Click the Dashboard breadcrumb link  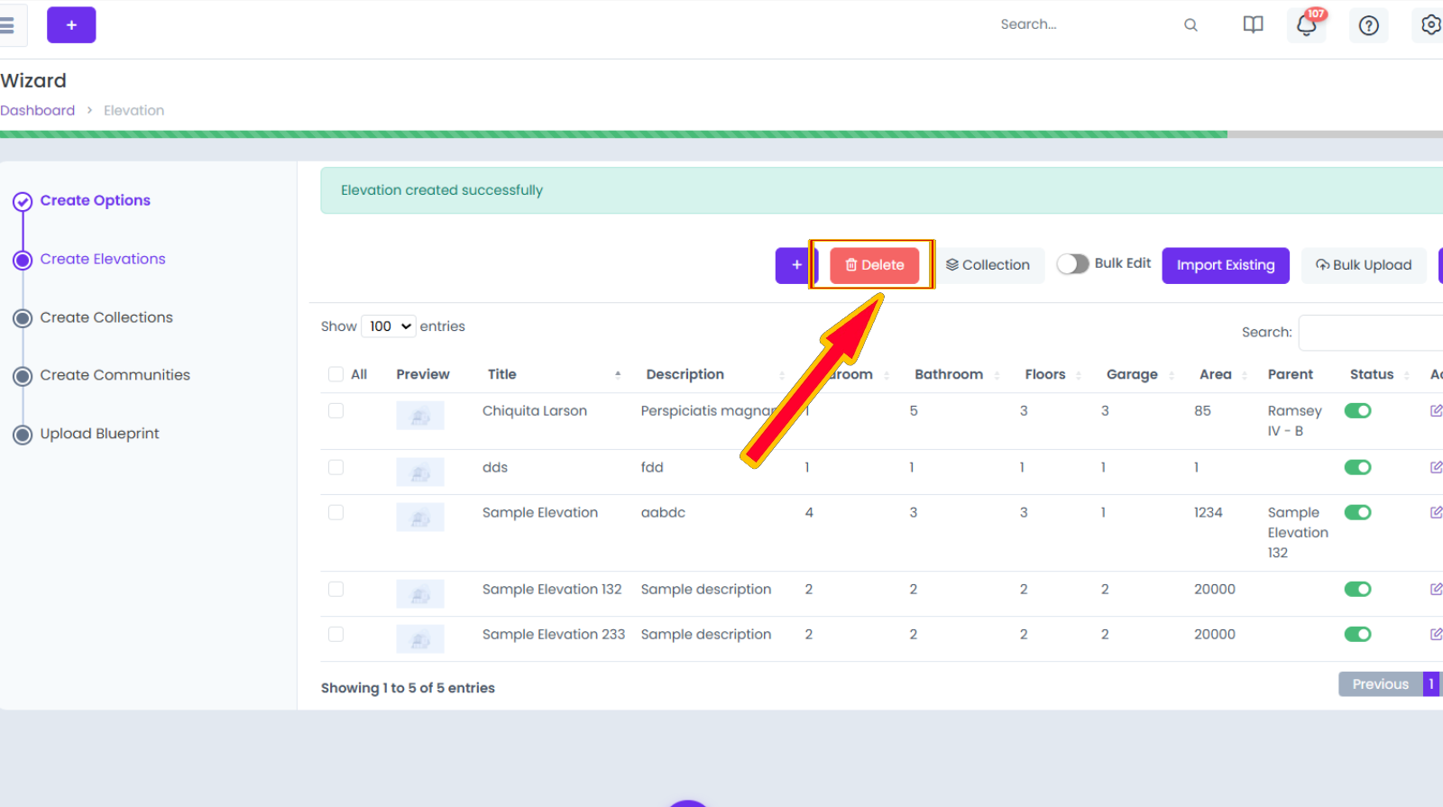(37, 110)
